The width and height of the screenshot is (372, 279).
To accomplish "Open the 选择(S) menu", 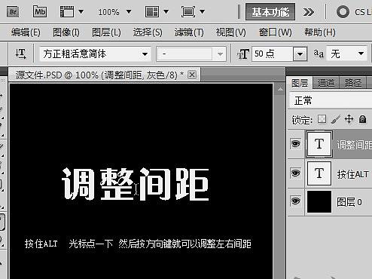I will pos(148,32).
